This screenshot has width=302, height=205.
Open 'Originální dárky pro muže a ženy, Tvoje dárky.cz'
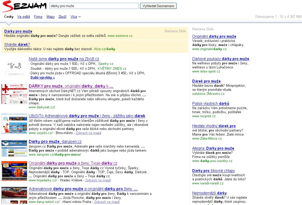click(x=73, y=163)
